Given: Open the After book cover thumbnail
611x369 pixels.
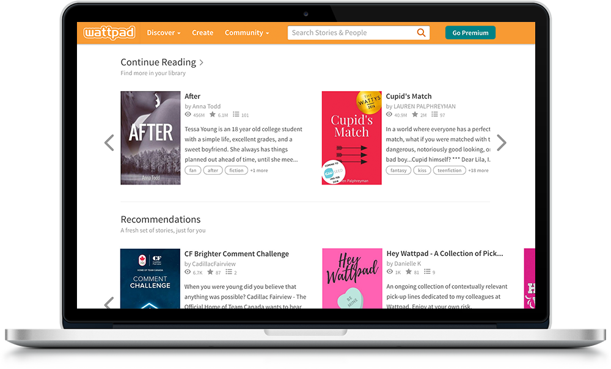Looking at the screenshot, I should pyautogui.click(x=150, y=137).
